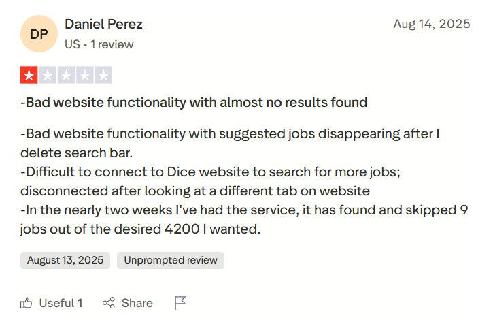Image resolution: width=493 pixels, height=335 pixels.
Task: Click the thumbs-up Useful icon
Action: coord(27,303)
